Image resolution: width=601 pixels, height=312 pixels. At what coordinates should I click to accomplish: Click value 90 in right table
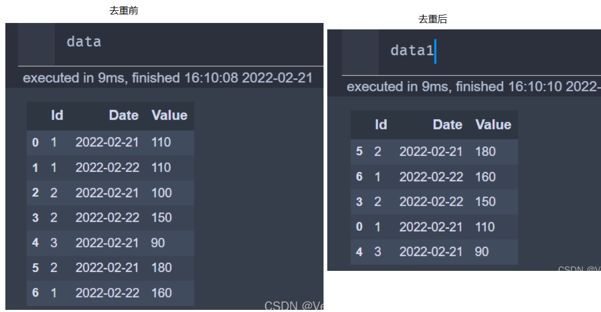(x=482, y=252)
